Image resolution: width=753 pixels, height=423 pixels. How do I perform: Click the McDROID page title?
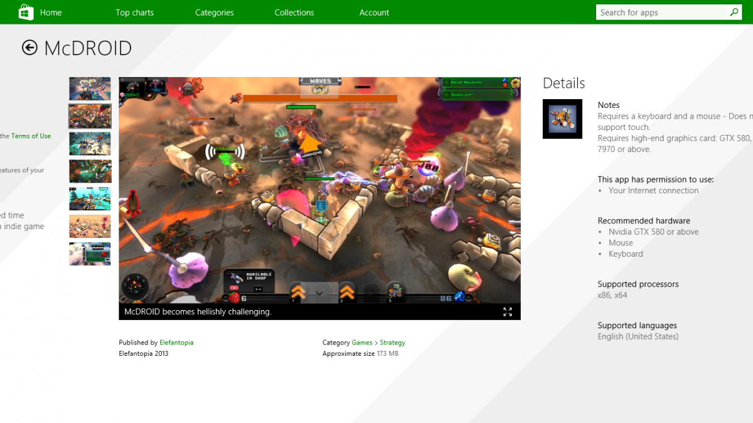coord(88,48)
